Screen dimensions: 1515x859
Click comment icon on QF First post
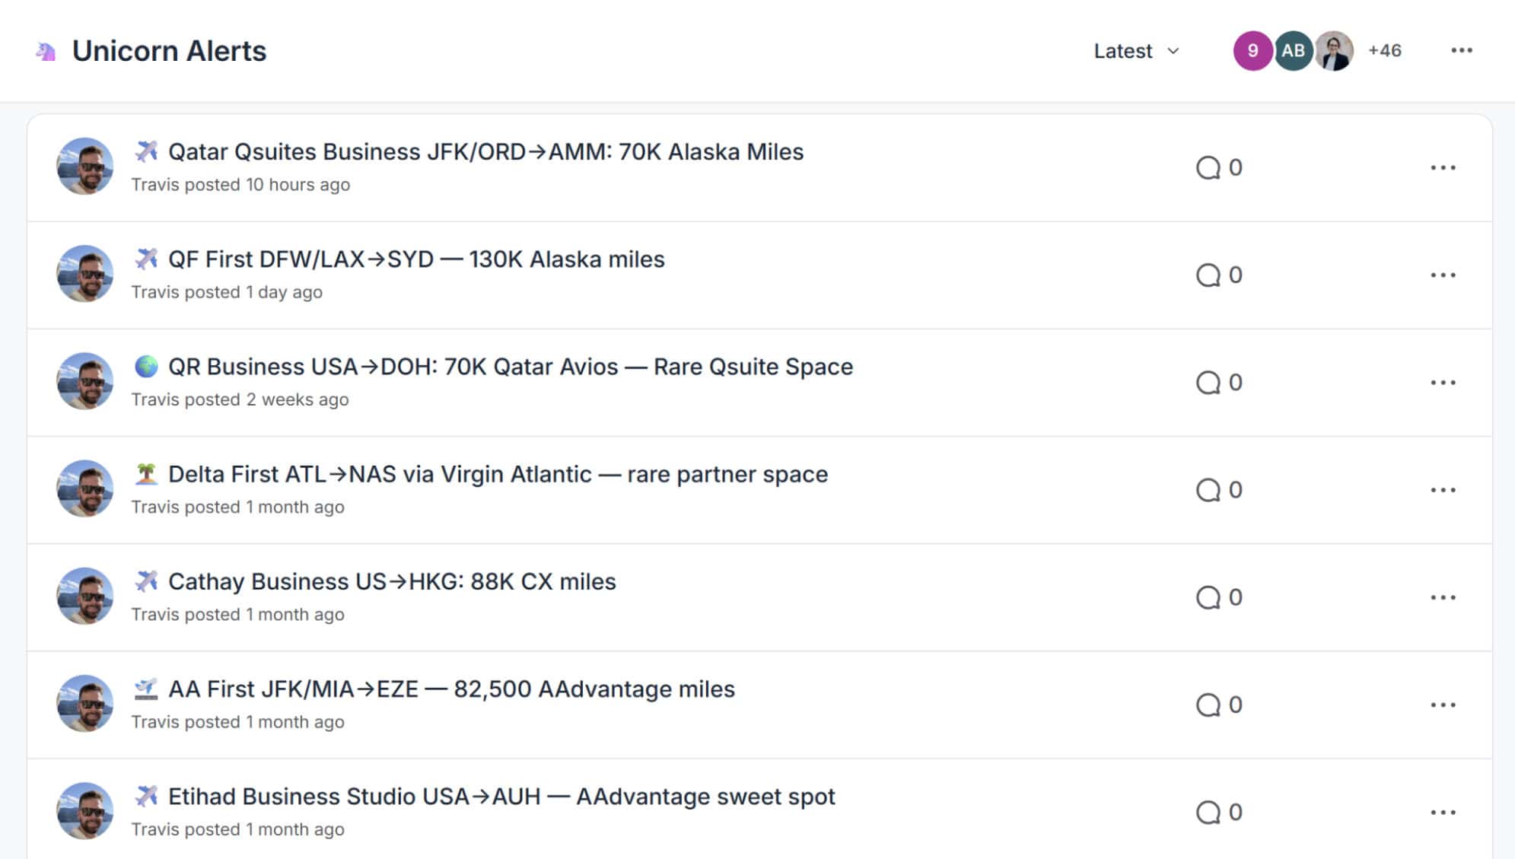(1208, 275)
